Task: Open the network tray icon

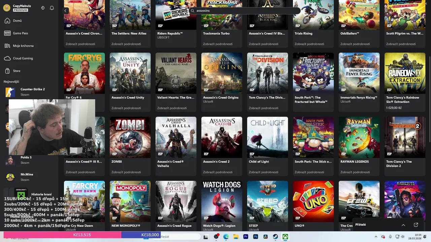Action: (397, 237)
